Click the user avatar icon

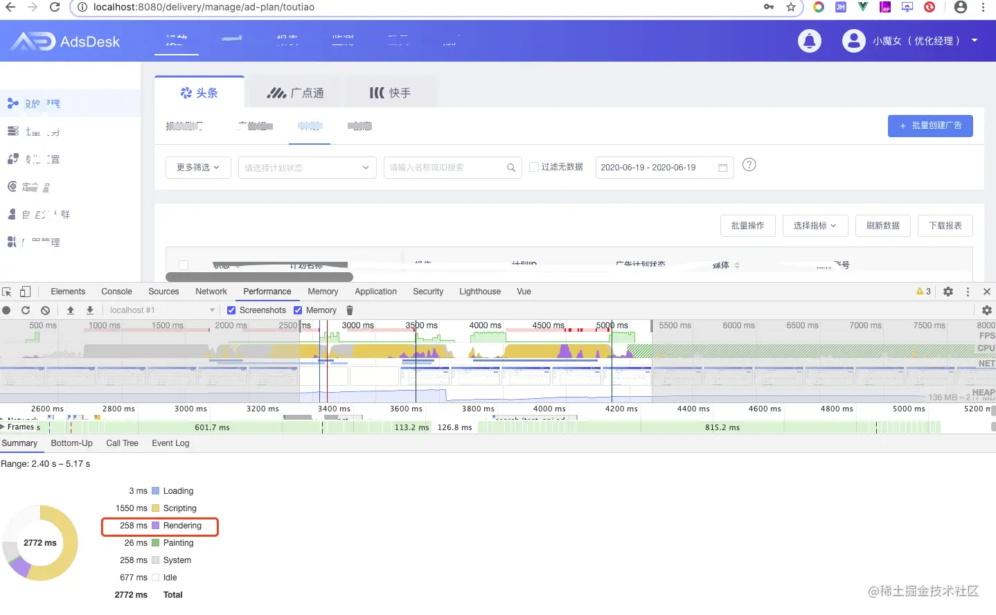[853, 41]
